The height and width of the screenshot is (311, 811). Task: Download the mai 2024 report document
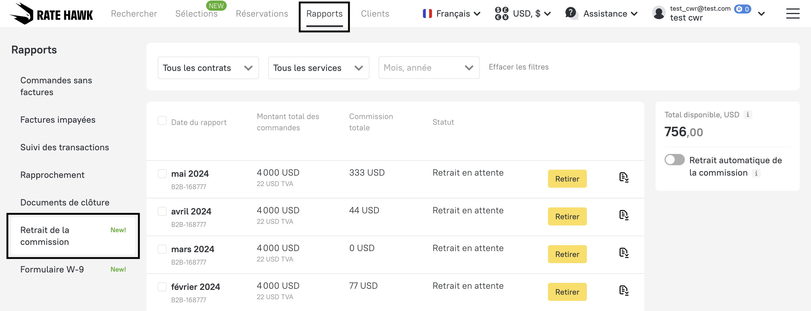coord(624,178)
